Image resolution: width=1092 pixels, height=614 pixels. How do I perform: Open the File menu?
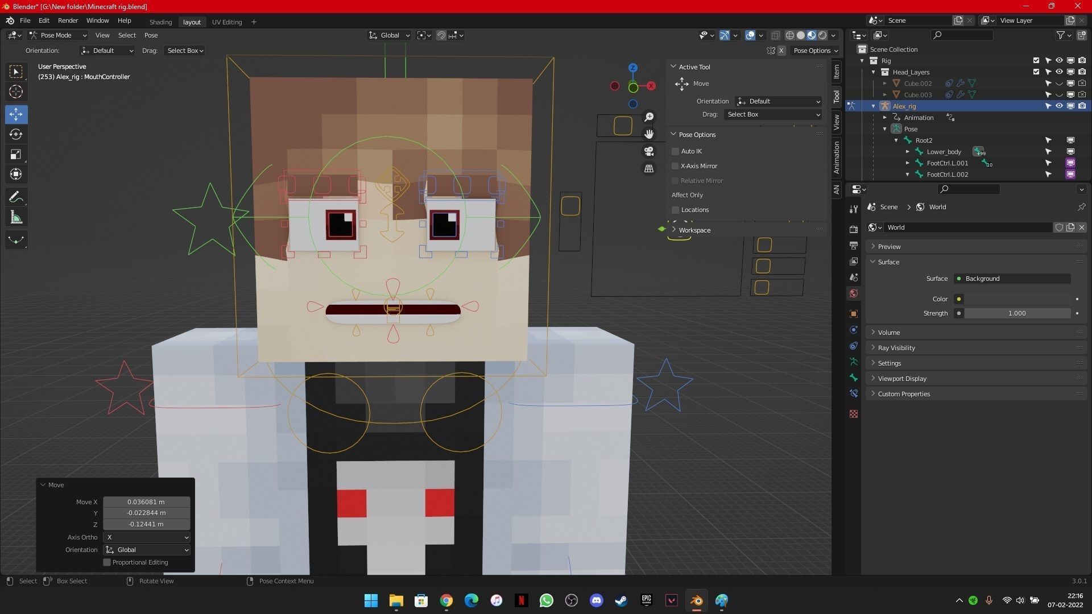click(25, 20)
